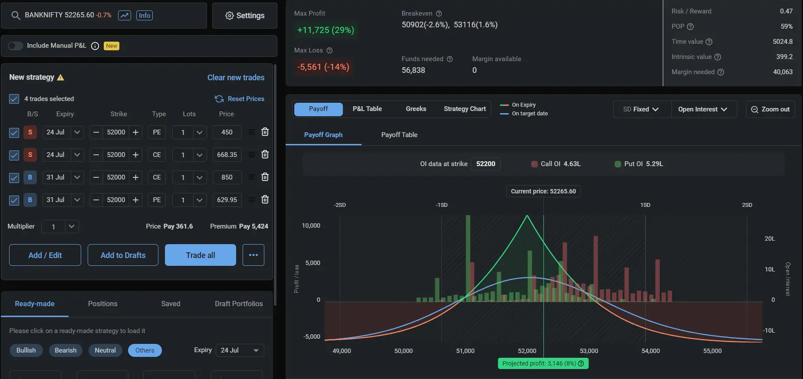The width and height of the screenshot is (803, 379).
Task: Open the Margin needed help icon
Action: click(x=721, y=72)
